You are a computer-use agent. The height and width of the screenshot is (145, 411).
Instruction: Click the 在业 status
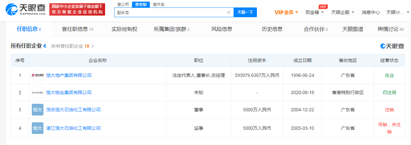pos(389,75)
